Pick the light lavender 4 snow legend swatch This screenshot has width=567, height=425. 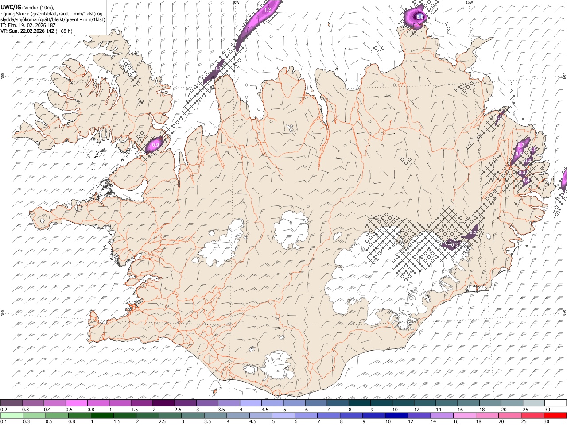(251, 403)
